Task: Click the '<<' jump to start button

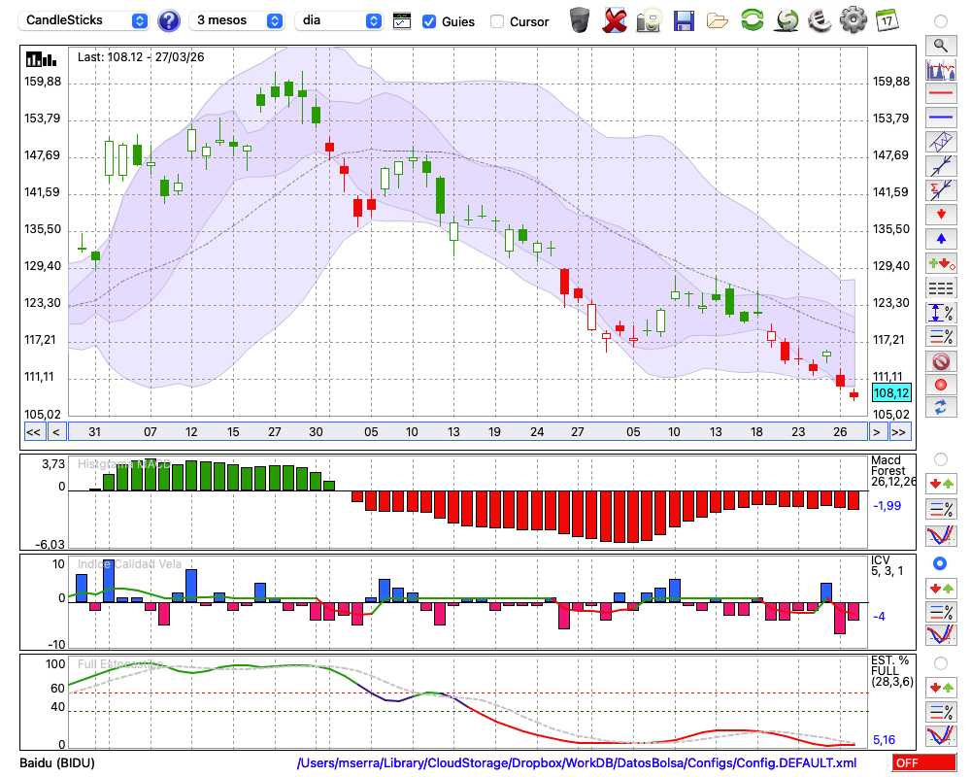Action: point(33,431)
